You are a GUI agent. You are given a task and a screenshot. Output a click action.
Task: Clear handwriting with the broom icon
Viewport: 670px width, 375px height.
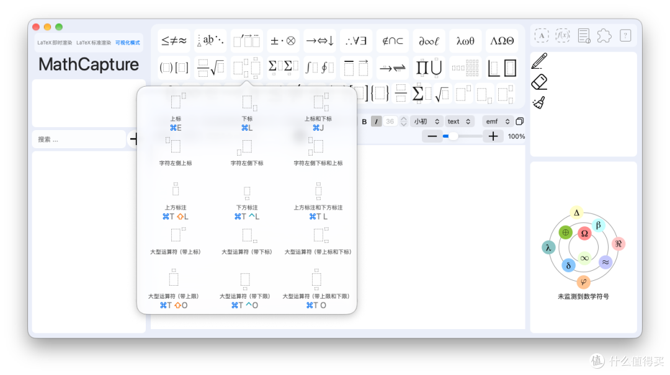539,102
